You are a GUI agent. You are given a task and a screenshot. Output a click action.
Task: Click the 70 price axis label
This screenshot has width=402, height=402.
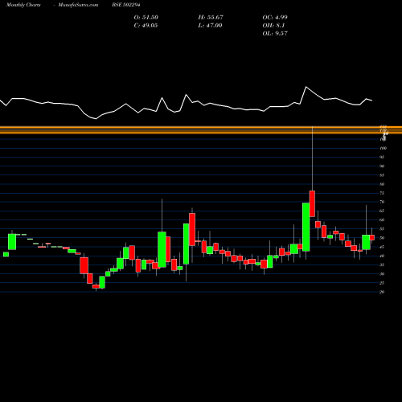[x=382, y=202]
